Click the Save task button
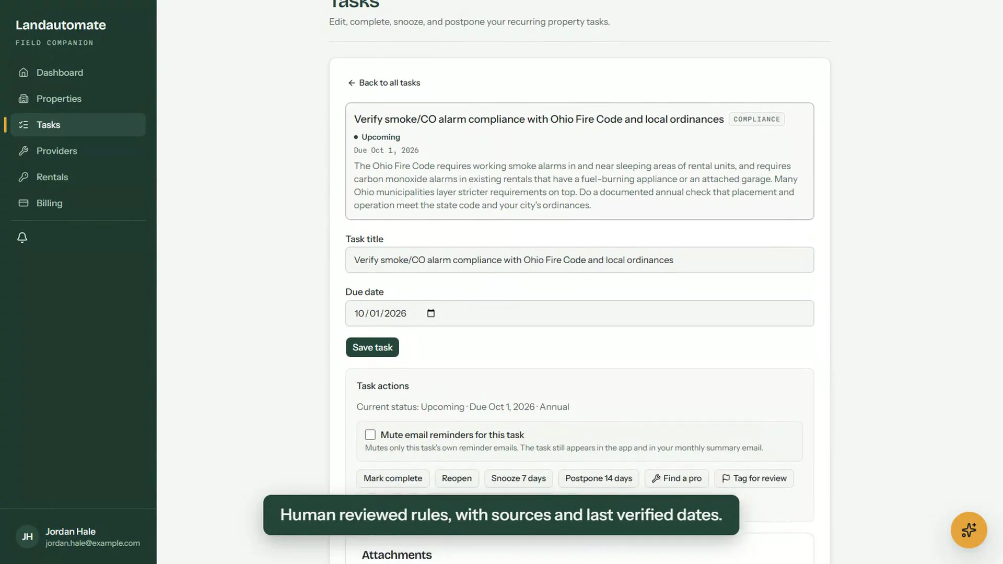The height and width of the screenshot is (564, 1003). click(372, 347)
